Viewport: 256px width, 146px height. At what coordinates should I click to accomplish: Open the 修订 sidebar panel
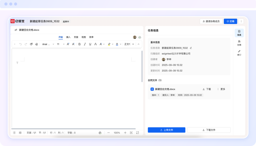point(239,53)
